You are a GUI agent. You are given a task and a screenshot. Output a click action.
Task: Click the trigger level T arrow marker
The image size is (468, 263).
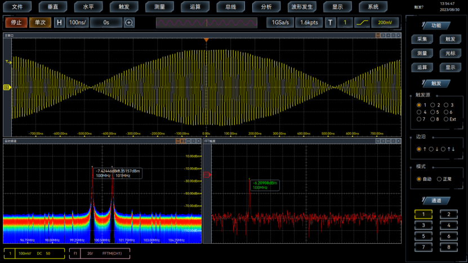pyautogui.click(x=8, y=61)
